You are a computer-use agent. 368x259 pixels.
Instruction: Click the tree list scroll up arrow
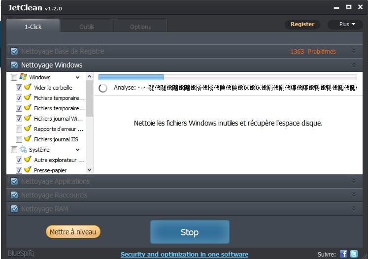coord(89,76)
